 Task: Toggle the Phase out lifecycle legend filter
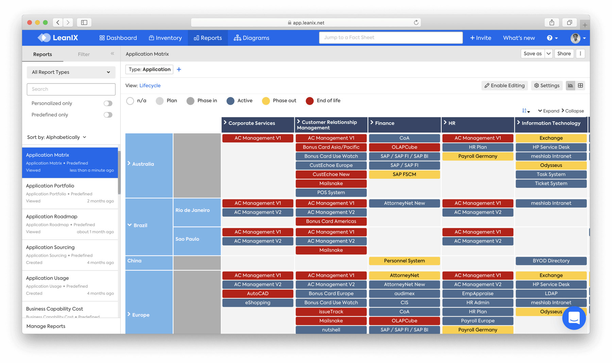266,101
